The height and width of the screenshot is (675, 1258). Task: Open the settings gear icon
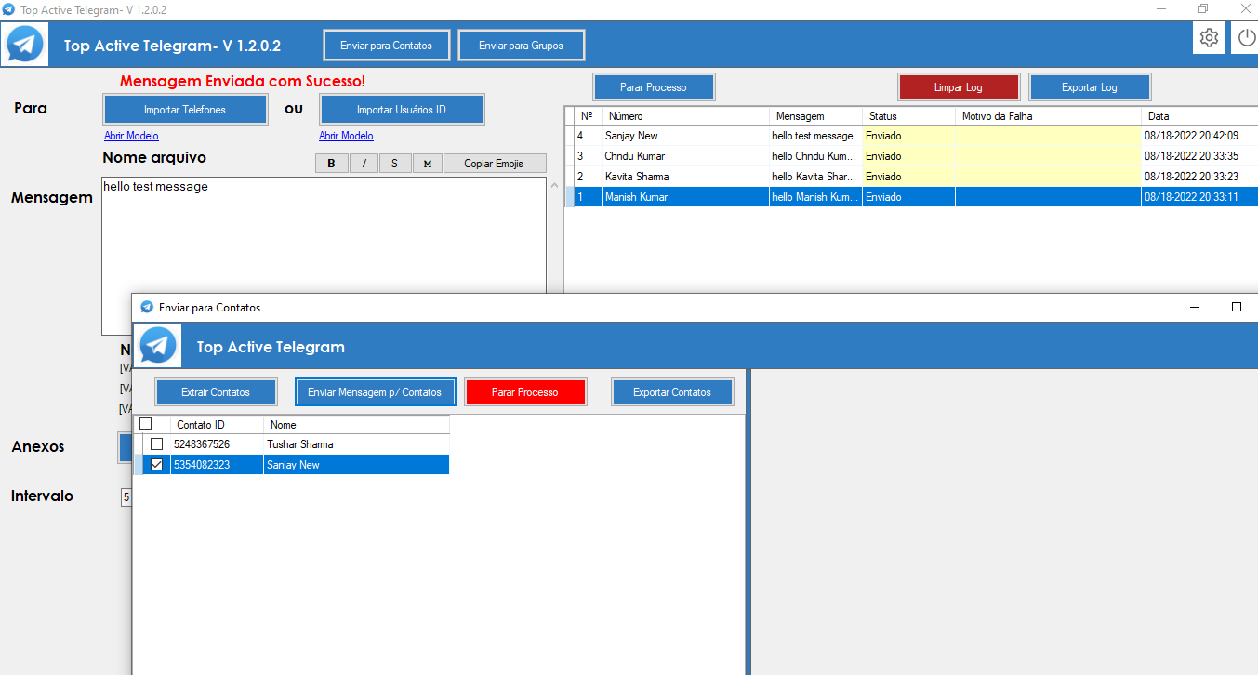click(1209, 37)
